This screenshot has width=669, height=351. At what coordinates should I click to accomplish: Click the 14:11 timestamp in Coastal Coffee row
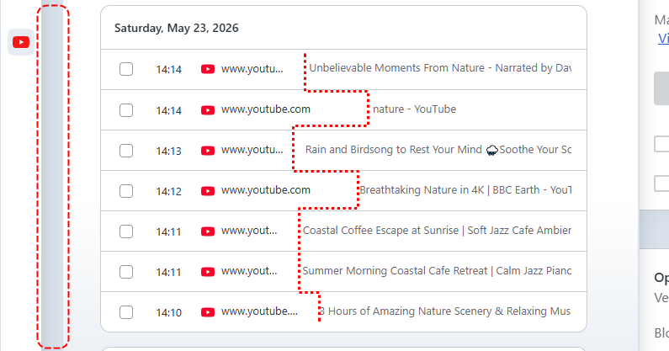click(169, 231)
